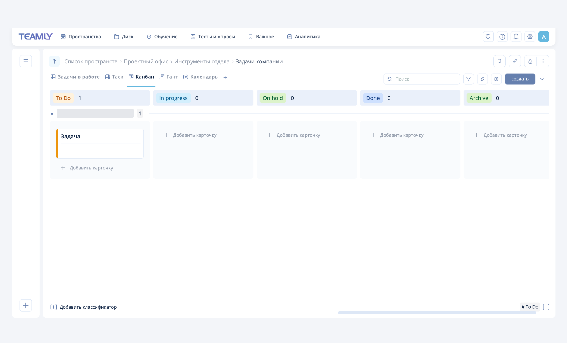Open the three-dot options menu

(543, 61)
